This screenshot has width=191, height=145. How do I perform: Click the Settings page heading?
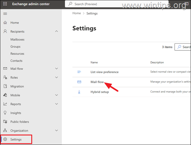coord(84,28)
